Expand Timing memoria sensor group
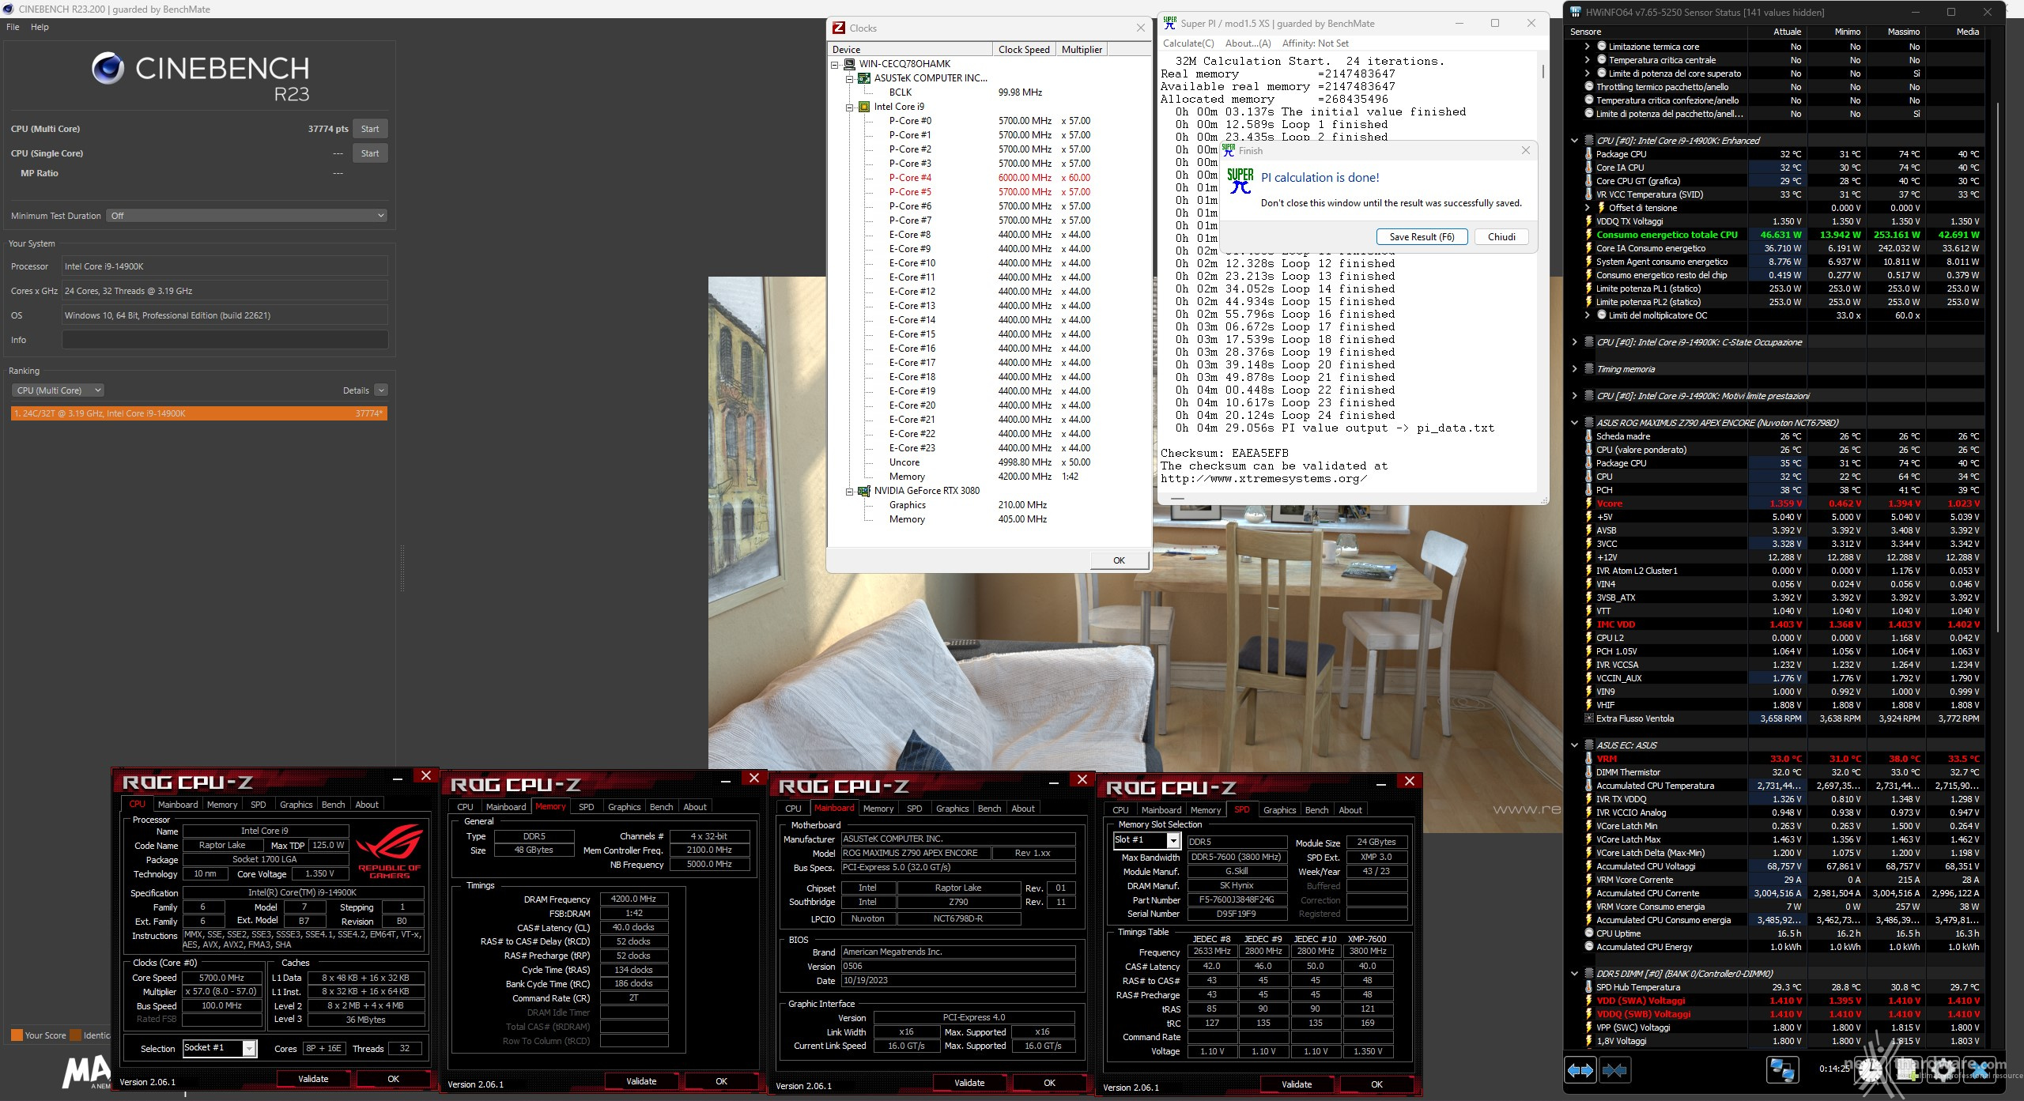Viewport: 2024px width, 1101px height. point(1574,369)
